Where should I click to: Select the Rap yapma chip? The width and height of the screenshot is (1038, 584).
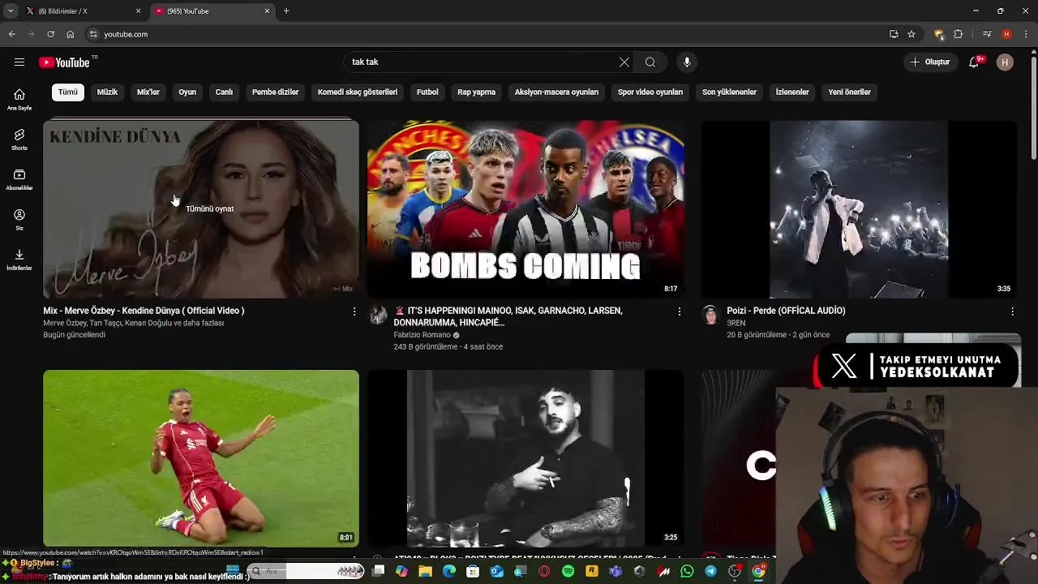[x=476, y=92]
